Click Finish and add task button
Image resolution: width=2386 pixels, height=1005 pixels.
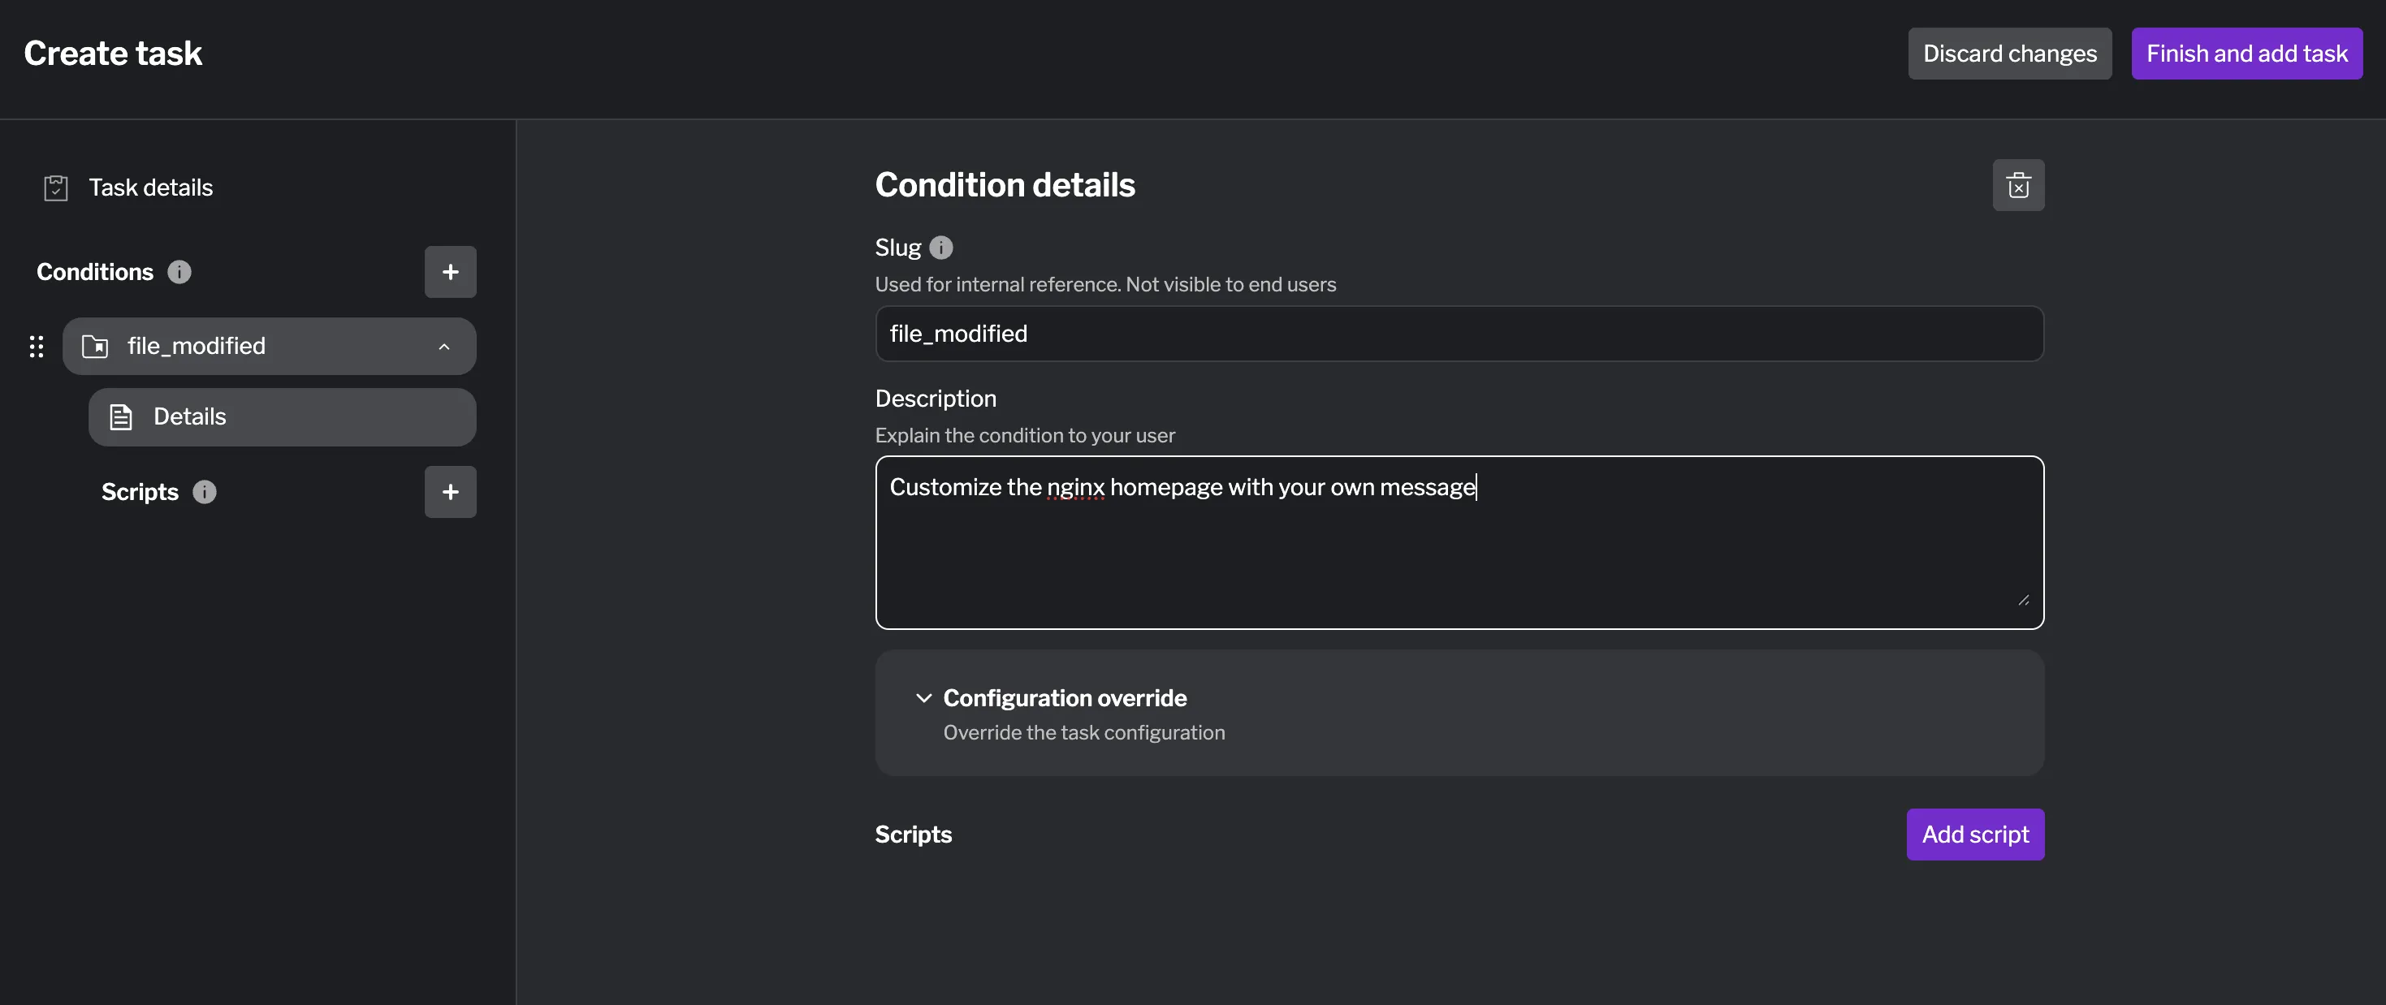point(2246,54)
